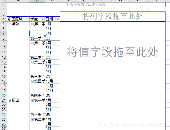
Task: Click the 第二季 汇总 cell
Action: [45, 57]
